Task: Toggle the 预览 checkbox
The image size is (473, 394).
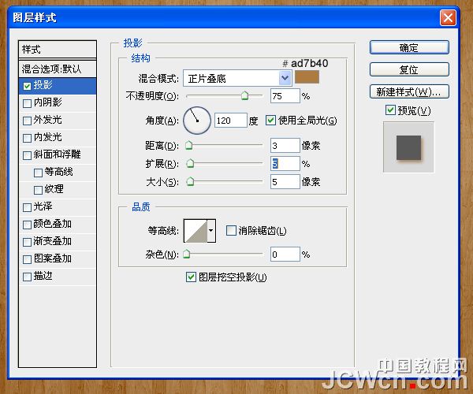Action: tap(390, 110)
